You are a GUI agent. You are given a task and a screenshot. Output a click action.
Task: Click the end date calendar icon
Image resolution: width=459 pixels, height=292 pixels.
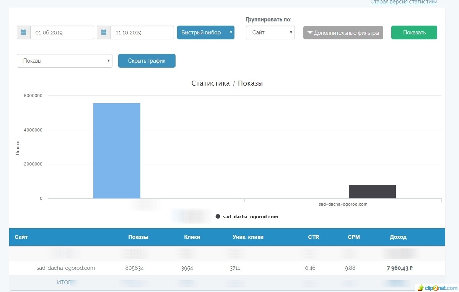tap(103, 32)
